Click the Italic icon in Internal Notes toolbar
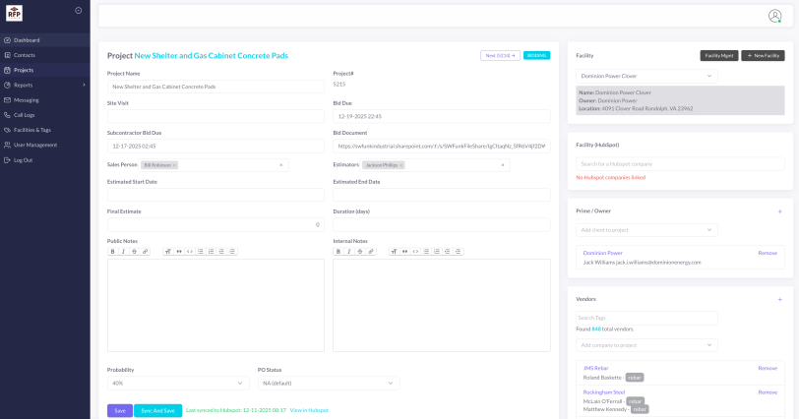This screenshot has width=799, height=419. pyautogui.click(x=349, y=252)
